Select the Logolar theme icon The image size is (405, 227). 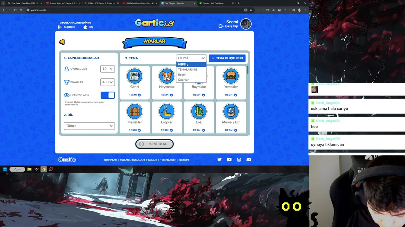click(x=167, y=111)
